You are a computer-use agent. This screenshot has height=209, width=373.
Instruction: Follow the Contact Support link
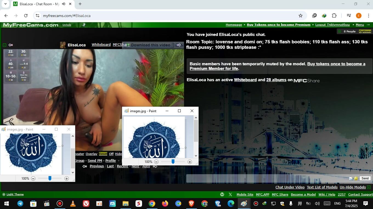point(360,194)
